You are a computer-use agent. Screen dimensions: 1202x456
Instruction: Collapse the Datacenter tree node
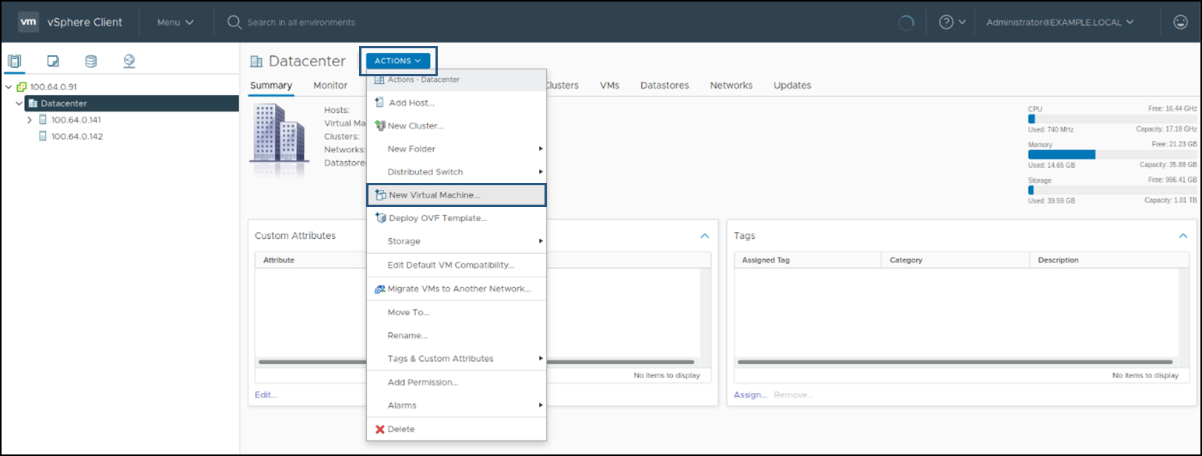(x=19, y=103)
